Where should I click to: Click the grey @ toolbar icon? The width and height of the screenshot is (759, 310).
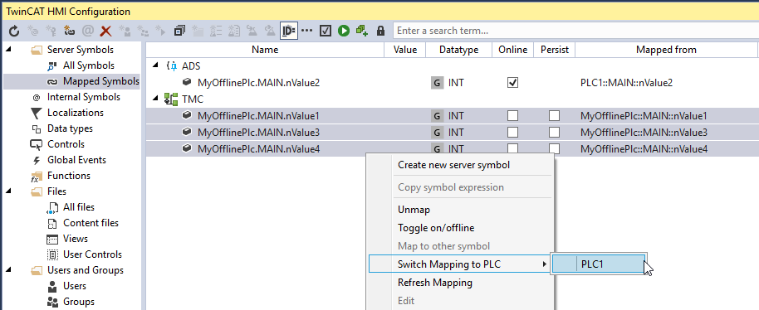point(88,31)
